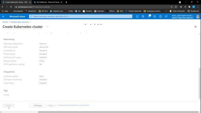Click the browser address bar
The height and width of the screenshot is (113, 201).
(92, 7)
